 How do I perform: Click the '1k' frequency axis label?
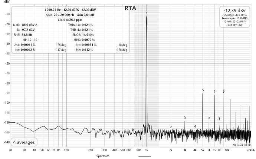pyautogui.click(x=147, y=150)
